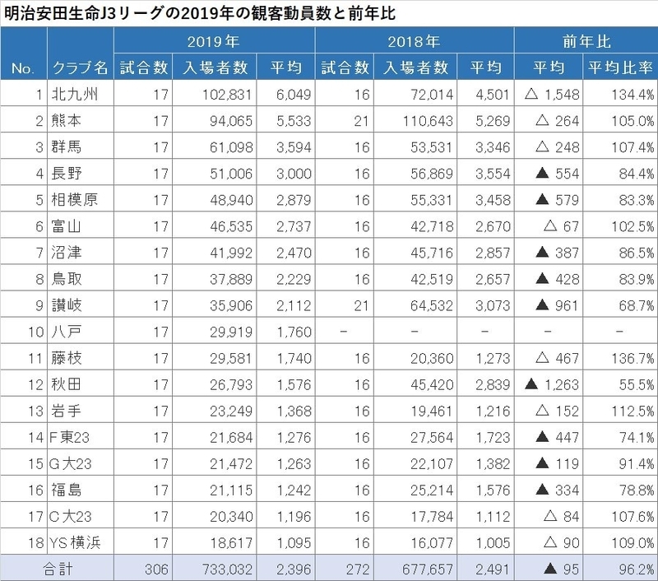Viewport: 658px width, 581px height.
Task: Click the "平均比率" column header
Action: (x=620, y=67)
